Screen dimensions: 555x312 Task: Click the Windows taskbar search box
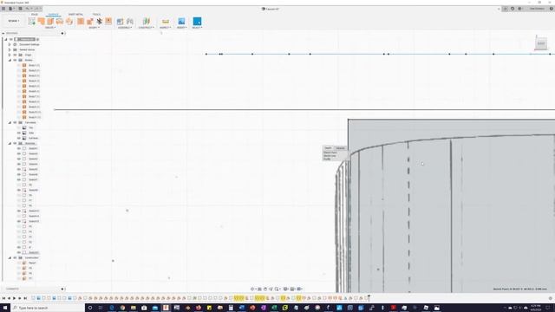tap(48, 308)
